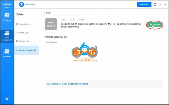The height and width of the screenshot is (105, 169).
Task: Click the Driver panel heading
Action: pos(20,14)
